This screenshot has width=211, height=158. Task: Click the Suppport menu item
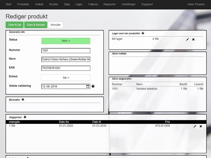point(147,4)
